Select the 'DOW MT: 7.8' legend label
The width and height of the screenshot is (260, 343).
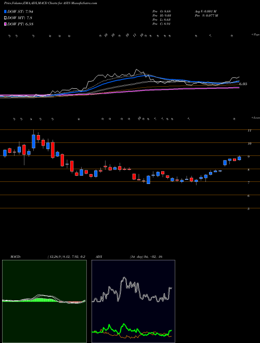coord(19,18)
